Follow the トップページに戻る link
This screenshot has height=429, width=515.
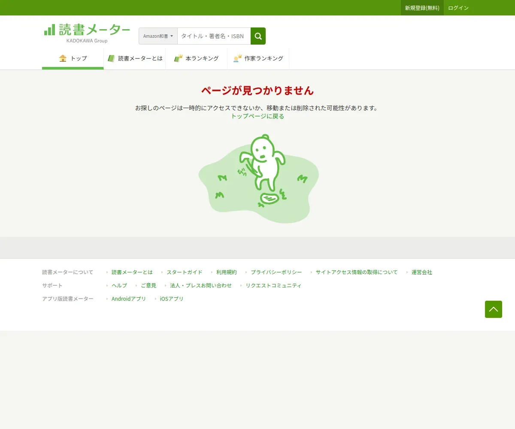pos(257,116)
